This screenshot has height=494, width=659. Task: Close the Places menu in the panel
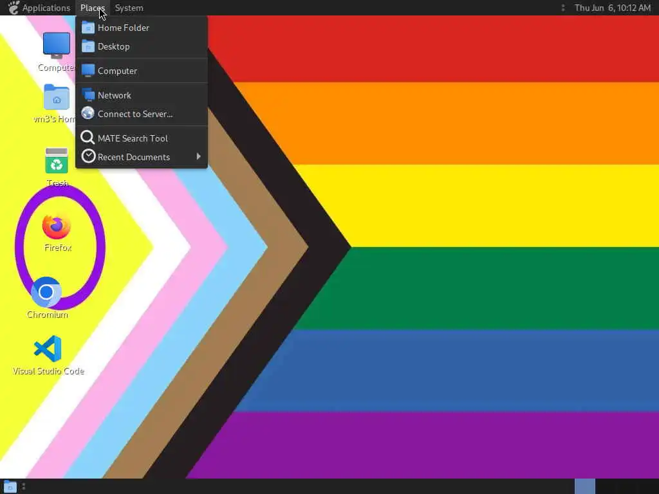tap(93, 8)
